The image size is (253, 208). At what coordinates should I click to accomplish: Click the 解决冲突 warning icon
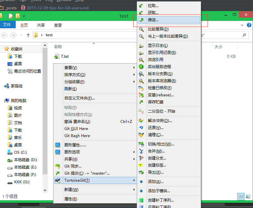pos(141,121)
